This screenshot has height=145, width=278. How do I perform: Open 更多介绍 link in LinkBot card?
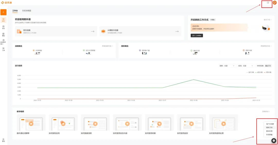(267, 20)
